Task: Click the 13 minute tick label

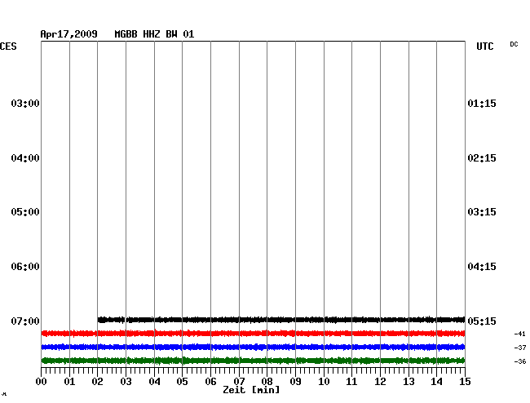Action: pyautogui.click(x=409, y=382)
